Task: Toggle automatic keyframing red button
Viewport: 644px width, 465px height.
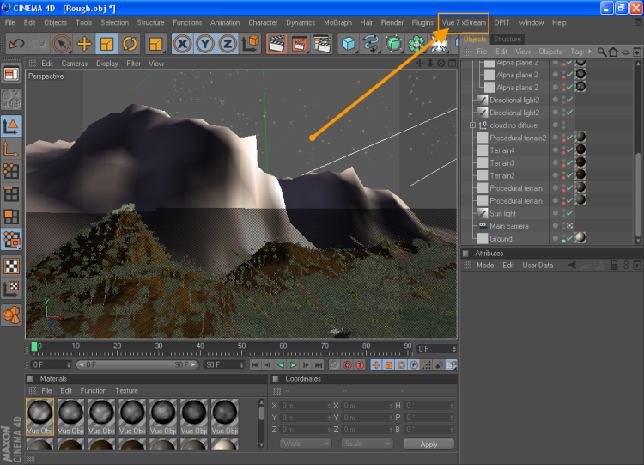Action: pos(348,365)
